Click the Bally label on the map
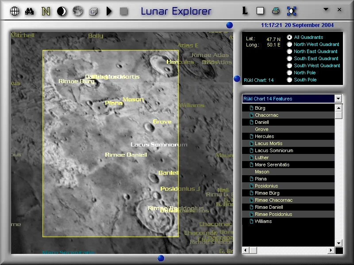This screenshot has height=265, width=354. click(96, 36)
